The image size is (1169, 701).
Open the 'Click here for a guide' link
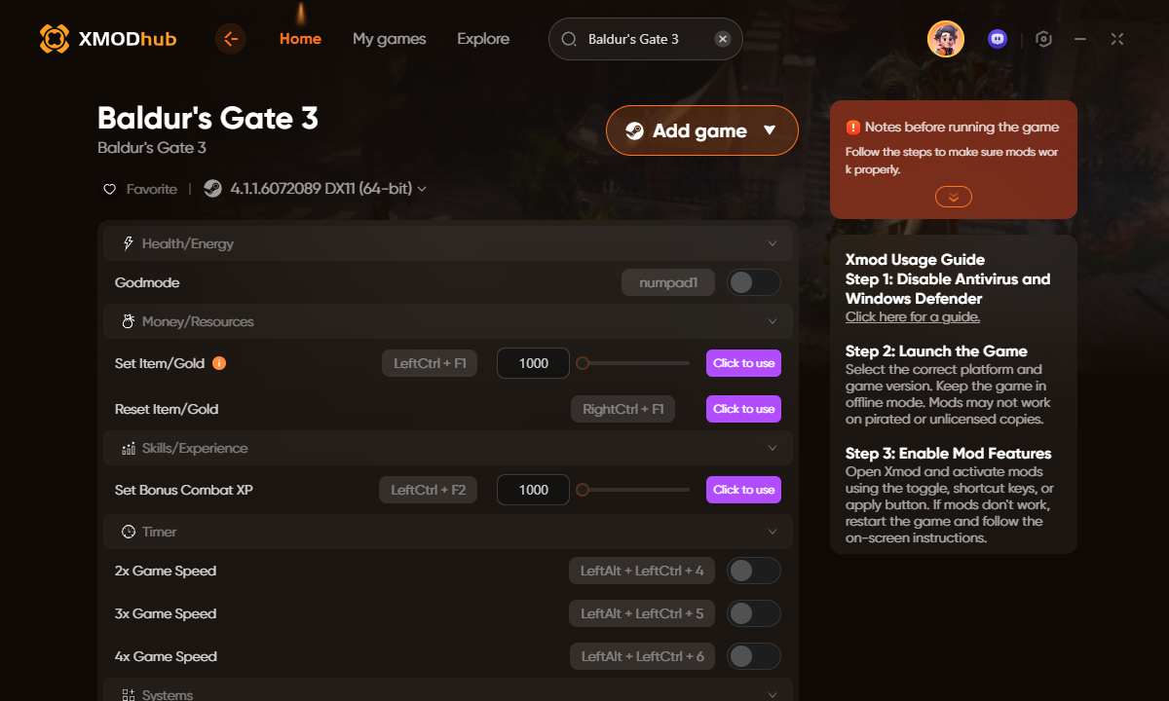912,316
